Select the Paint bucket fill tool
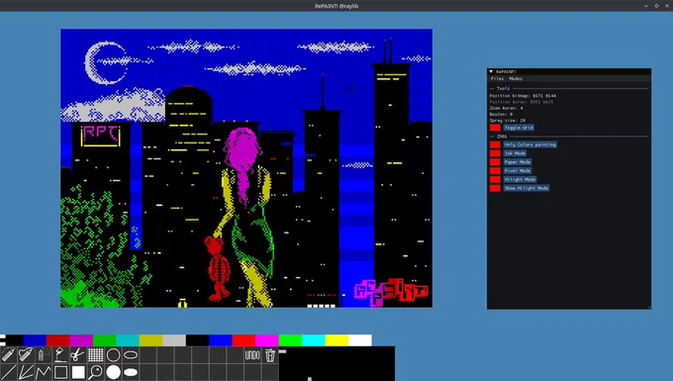 coord(60,355)
